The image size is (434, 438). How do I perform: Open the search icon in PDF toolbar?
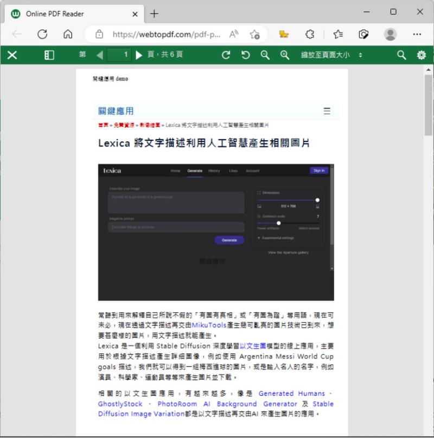tap(401, 55)
